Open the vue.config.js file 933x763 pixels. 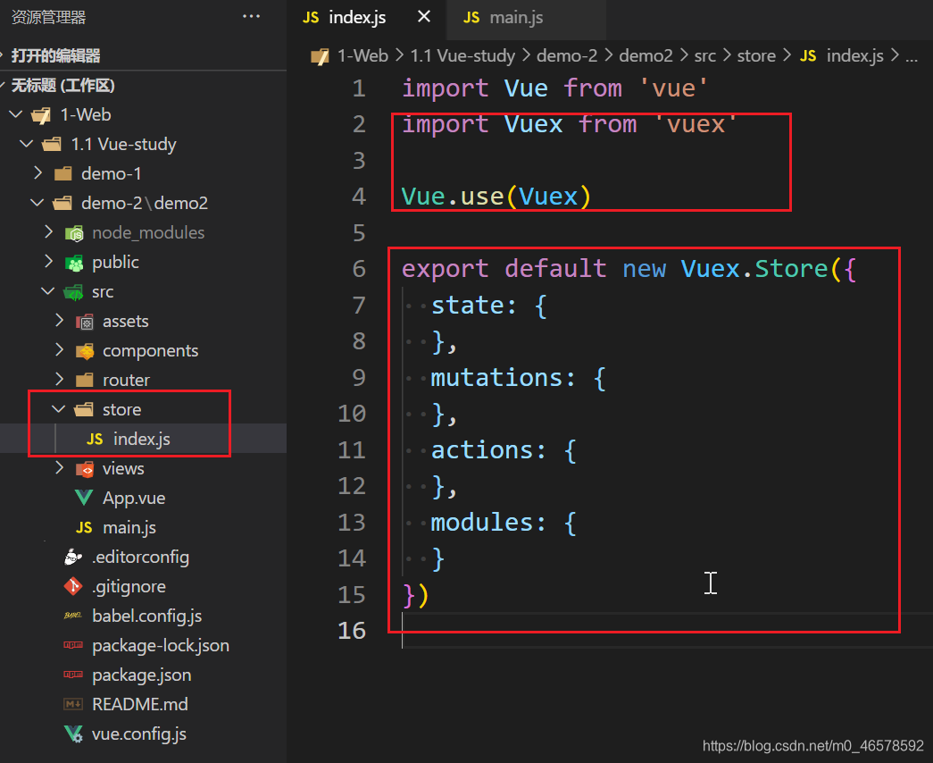click(x=139, y=734)
